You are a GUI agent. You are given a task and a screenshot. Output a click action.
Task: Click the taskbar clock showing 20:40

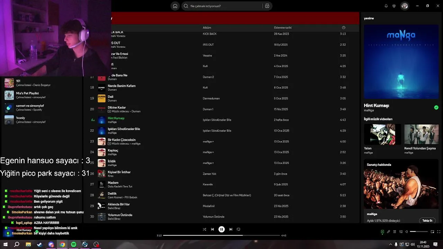click(x=423, y=245)
